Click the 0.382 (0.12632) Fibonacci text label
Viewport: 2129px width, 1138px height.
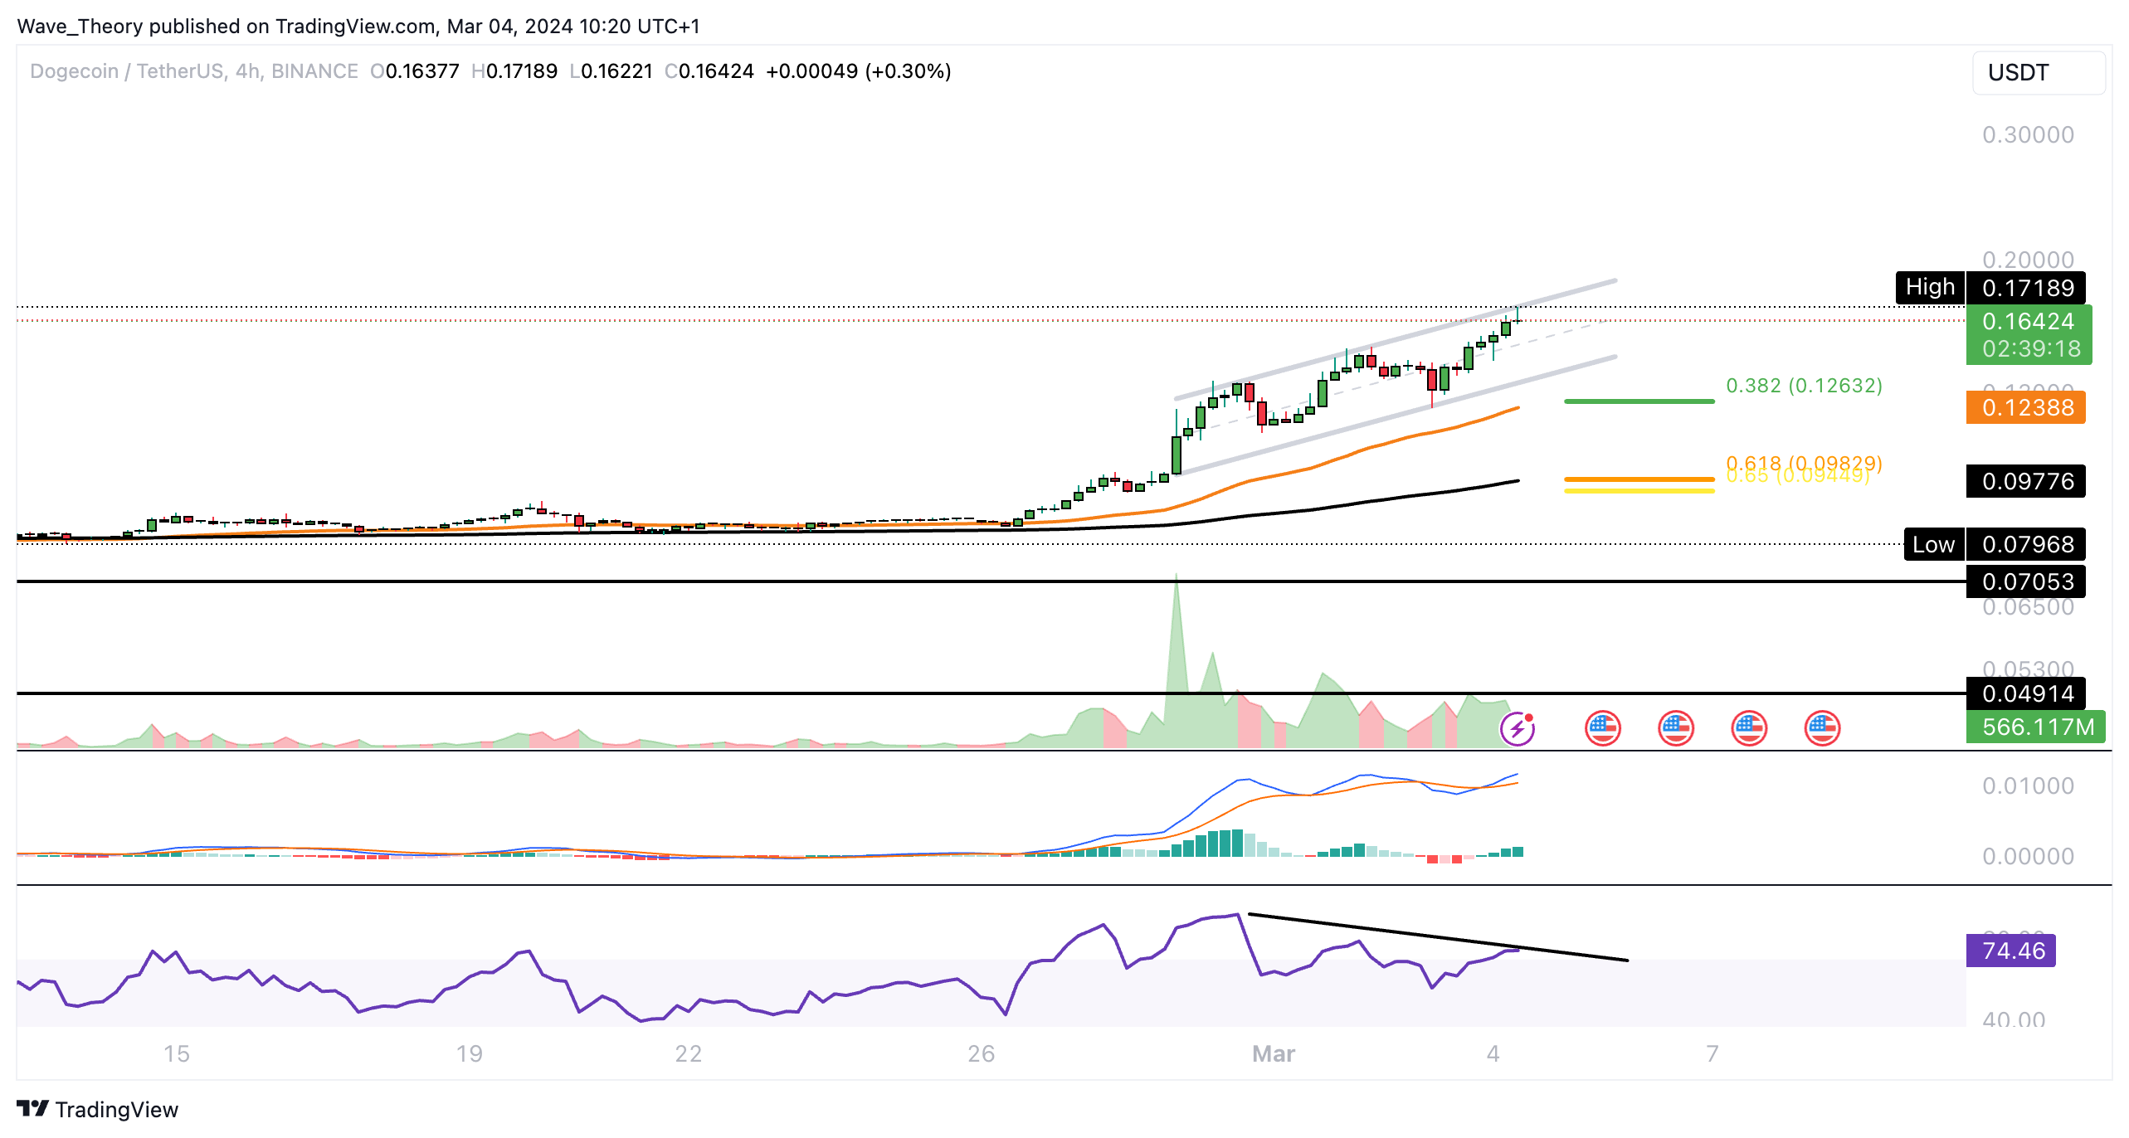tap(1804, 386)
